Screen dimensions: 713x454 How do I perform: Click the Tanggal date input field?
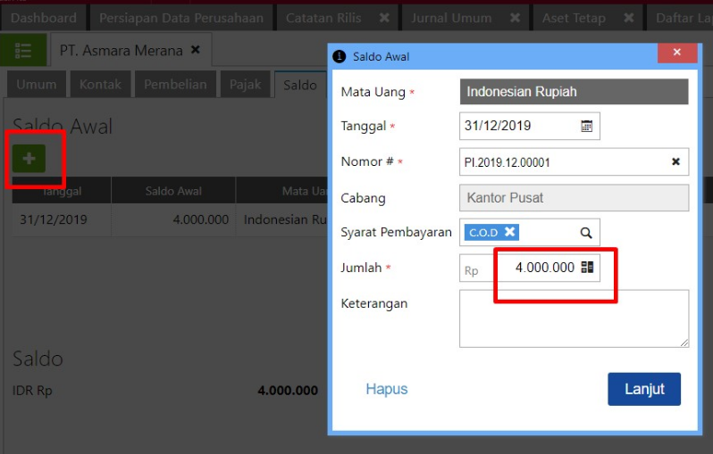click(x=518, y=127)
